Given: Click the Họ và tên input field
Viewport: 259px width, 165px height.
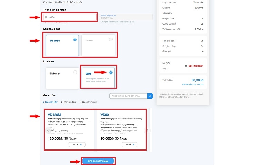Looking at the screenshot, I should click(70, 17).
